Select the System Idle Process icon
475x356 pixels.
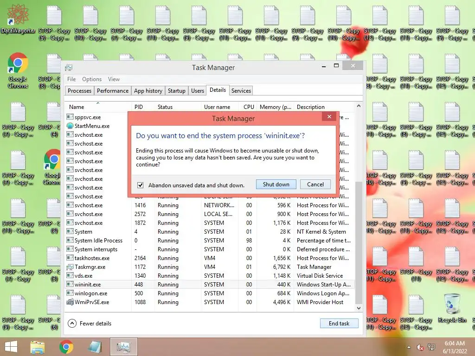click(x=70, y=240)
